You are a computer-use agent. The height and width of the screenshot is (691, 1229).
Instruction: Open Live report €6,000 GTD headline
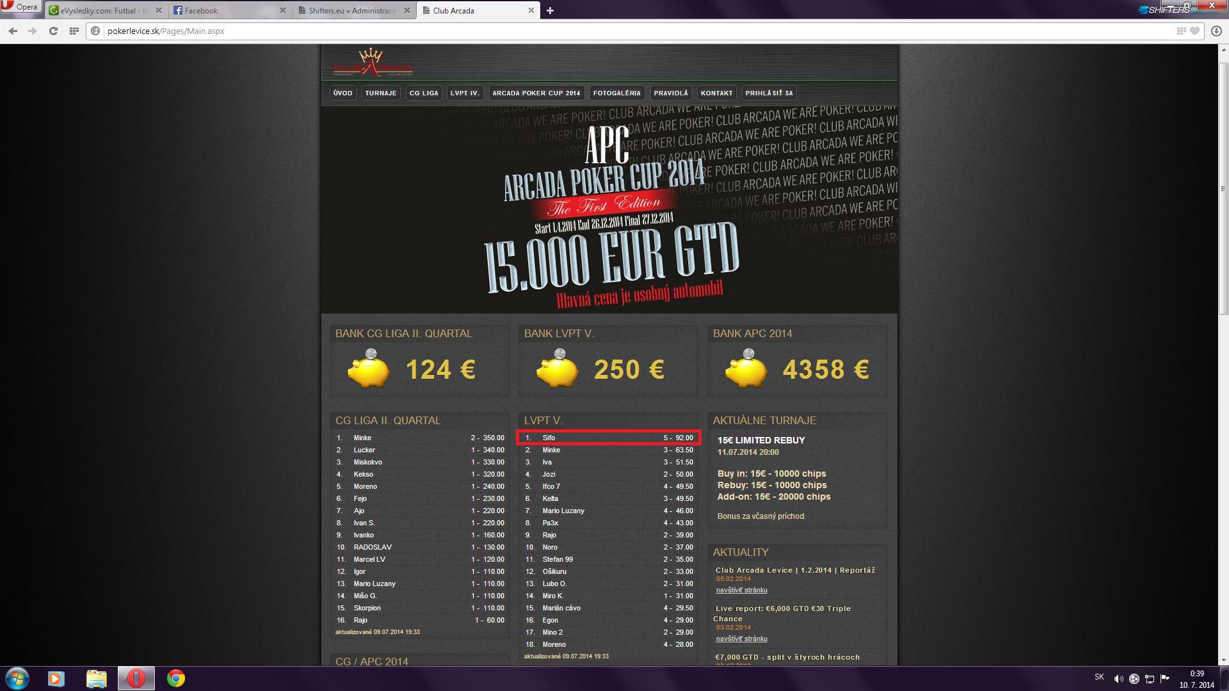tap(782, 614)
